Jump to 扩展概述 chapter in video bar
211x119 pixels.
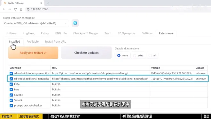click(7, 116)
